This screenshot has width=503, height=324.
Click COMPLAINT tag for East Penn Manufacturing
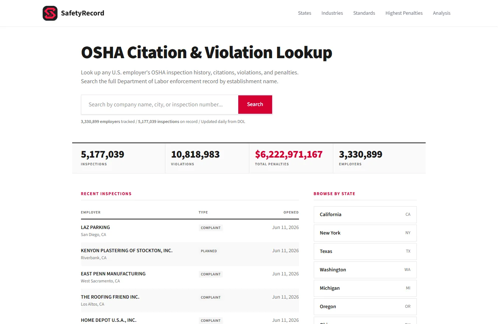point(211,274)
